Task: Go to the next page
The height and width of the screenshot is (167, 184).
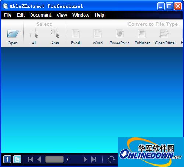Action: click(85, 160)
